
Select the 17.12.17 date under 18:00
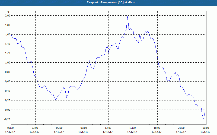point(157,132)
